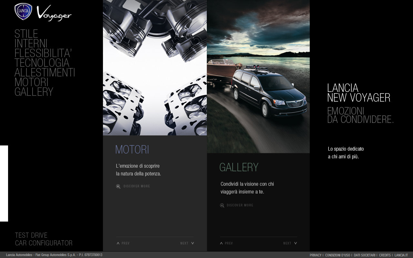
Task: Click the EMOZIONI DA CONDIVIDERE tagline
Action: 360,115
